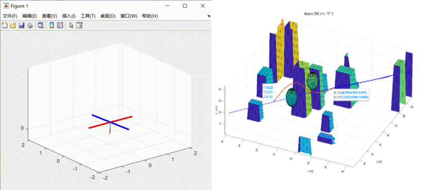The height and width of the screenshot is (190, 423).
Task: Click the New Figure toolbar icon
Action: tap(4, 25)
